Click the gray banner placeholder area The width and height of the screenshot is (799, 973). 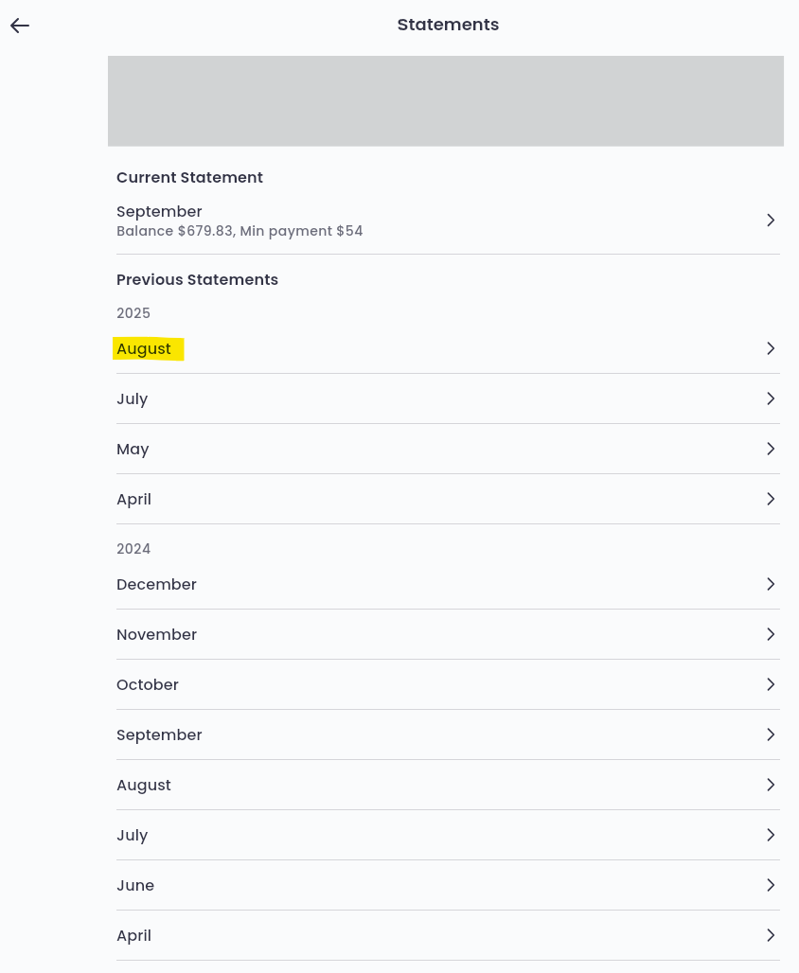pyautogui.click(x=445, y=101)
